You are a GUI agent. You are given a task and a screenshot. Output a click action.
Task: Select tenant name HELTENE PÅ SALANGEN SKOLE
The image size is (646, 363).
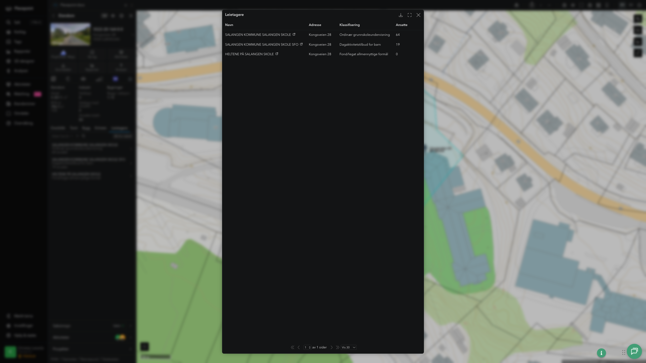249,54
